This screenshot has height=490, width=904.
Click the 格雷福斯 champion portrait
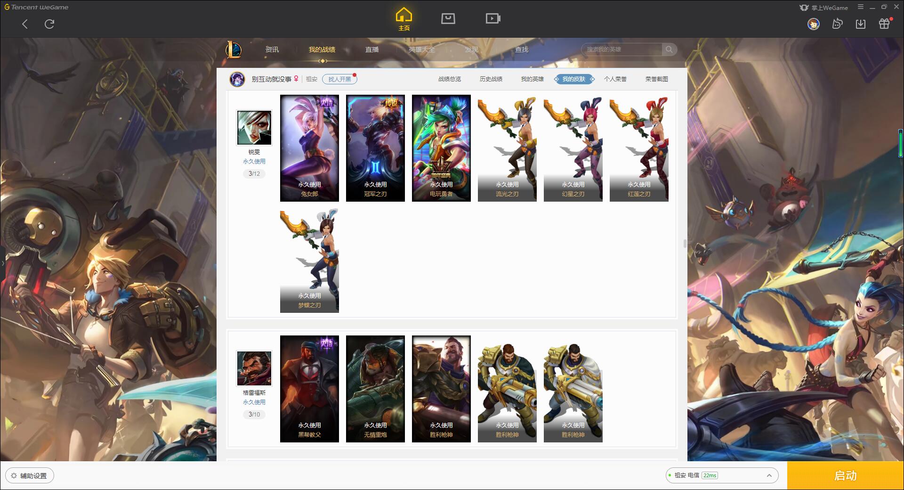(254, 368)
